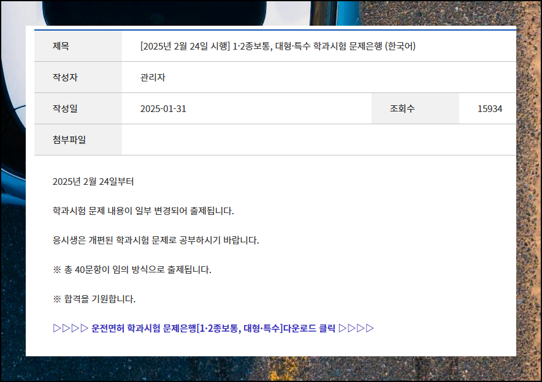Select the note 합격을 기원합니다.

94,299
